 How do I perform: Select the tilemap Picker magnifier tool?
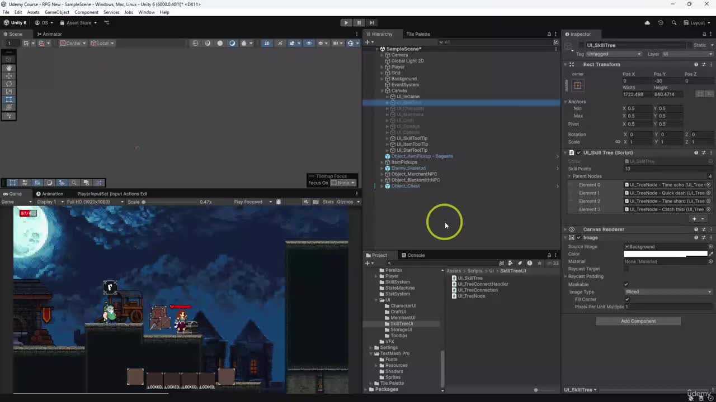[74, 183]
